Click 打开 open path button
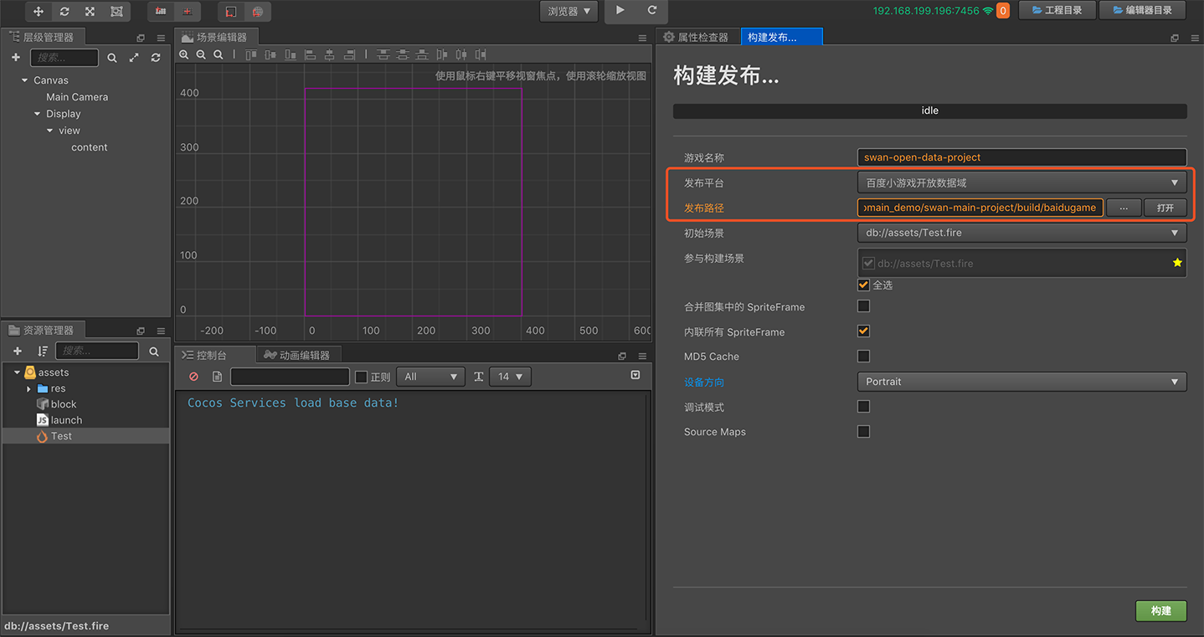This screenshot has height=637, width=1204. click(x=1165, y=208)
